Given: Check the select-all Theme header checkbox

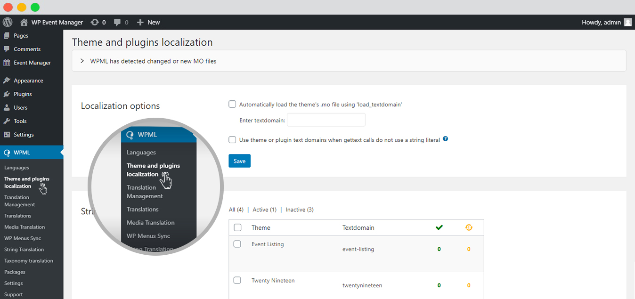Looking at the screenshot, I should [x=237, y=227].
